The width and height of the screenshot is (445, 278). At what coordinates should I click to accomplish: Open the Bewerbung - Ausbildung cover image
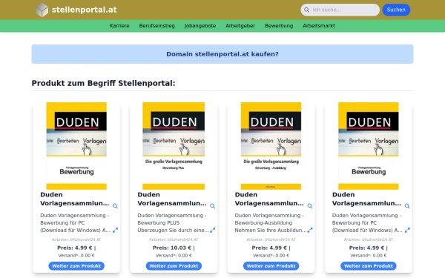click(x=271, y=146)
